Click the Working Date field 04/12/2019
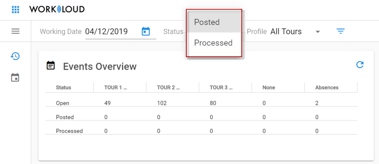This screenshot has width=379, height=164. point(107,31)
